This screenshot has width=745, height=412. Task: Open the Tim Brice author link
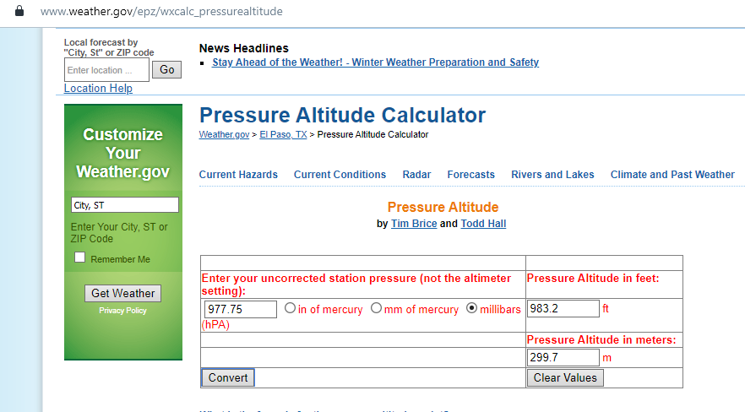(414, 224)
